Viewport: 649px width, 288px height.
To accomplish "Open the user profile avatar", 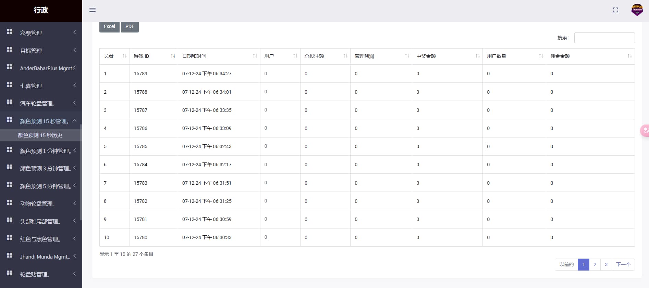I will (637, 10).
